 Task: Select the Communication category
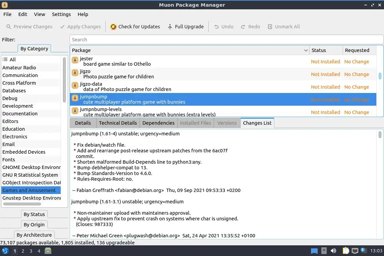(31, 75)
